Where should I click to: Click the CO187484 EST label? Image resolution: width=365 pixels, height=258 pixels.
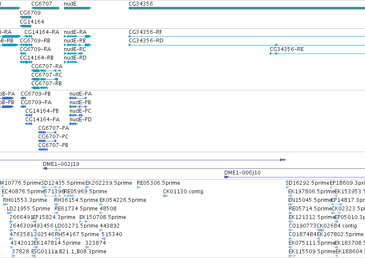click(303, 234)
